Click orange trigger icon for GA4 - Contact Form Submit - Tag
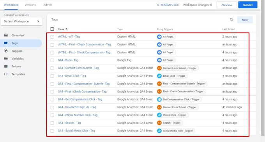265x142 pixels. click(159, 68)
